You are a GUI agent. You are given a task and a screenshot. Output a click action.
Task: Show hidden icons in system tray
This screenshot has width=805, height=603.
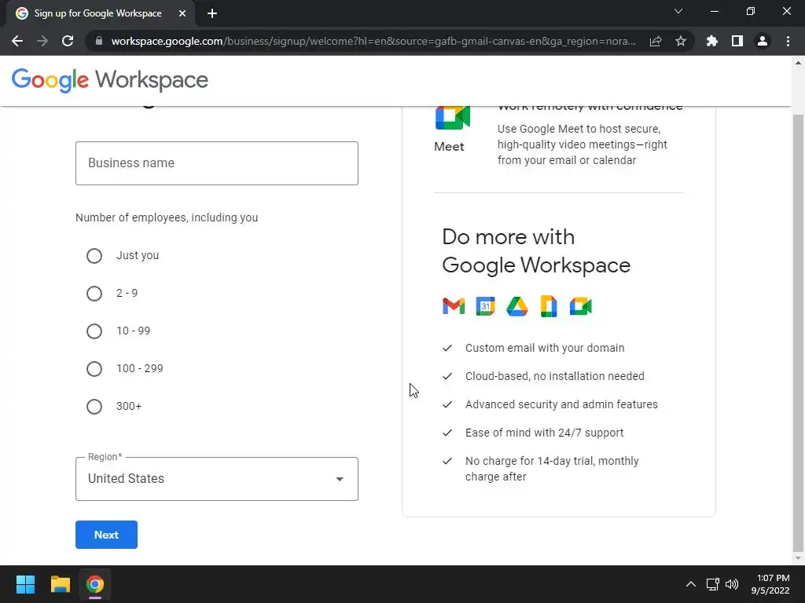(691, 584)
